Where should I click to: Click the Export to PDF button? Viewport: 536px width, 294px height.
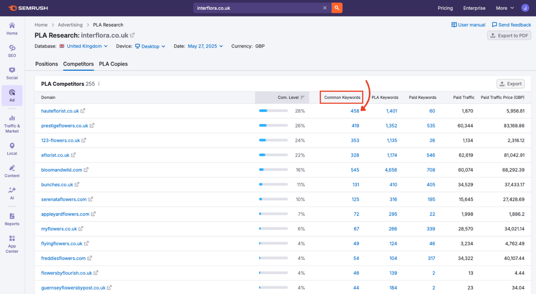(x=509, y=36)
